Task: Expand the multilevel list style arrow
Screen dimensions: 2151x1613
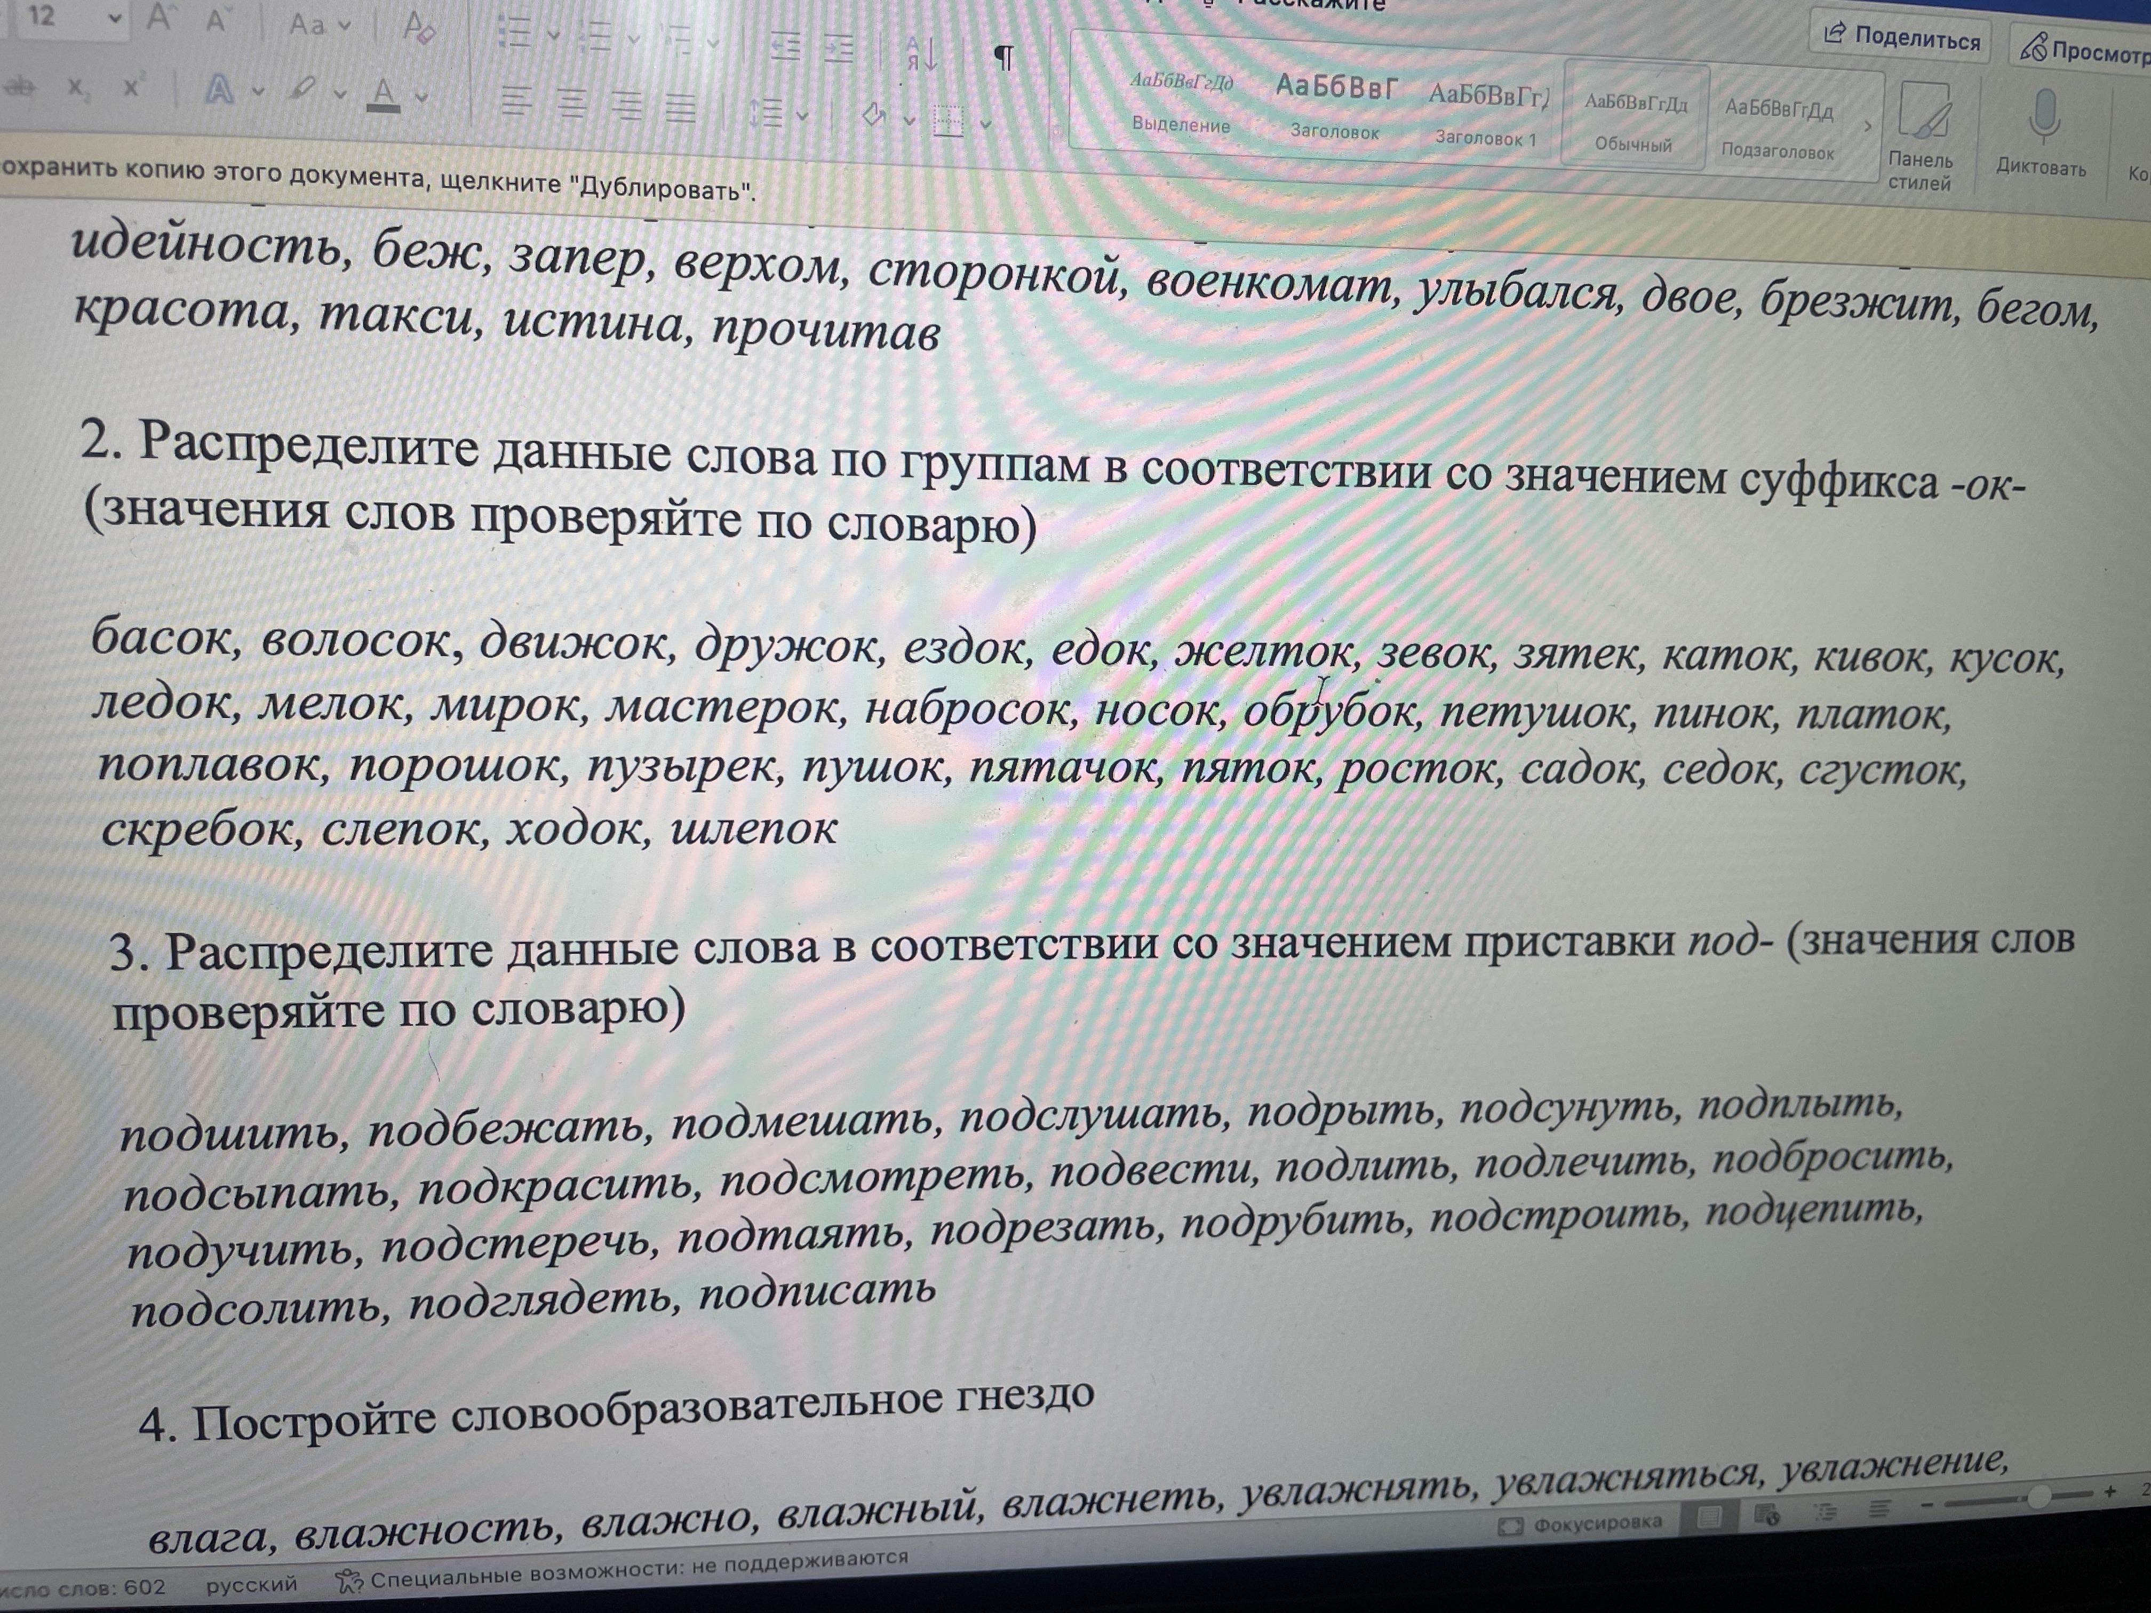Action: point(713,43)
